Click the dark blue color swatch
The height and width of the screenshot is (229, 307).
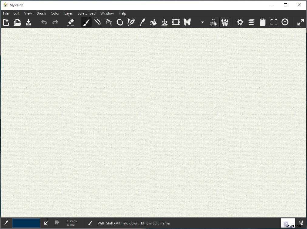click(x=26, y=223)
